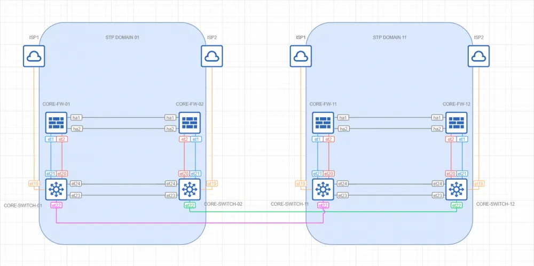Select the CORE-SWITCH-02 switch icon
The image size is (534, 266).
pos(190,189)
